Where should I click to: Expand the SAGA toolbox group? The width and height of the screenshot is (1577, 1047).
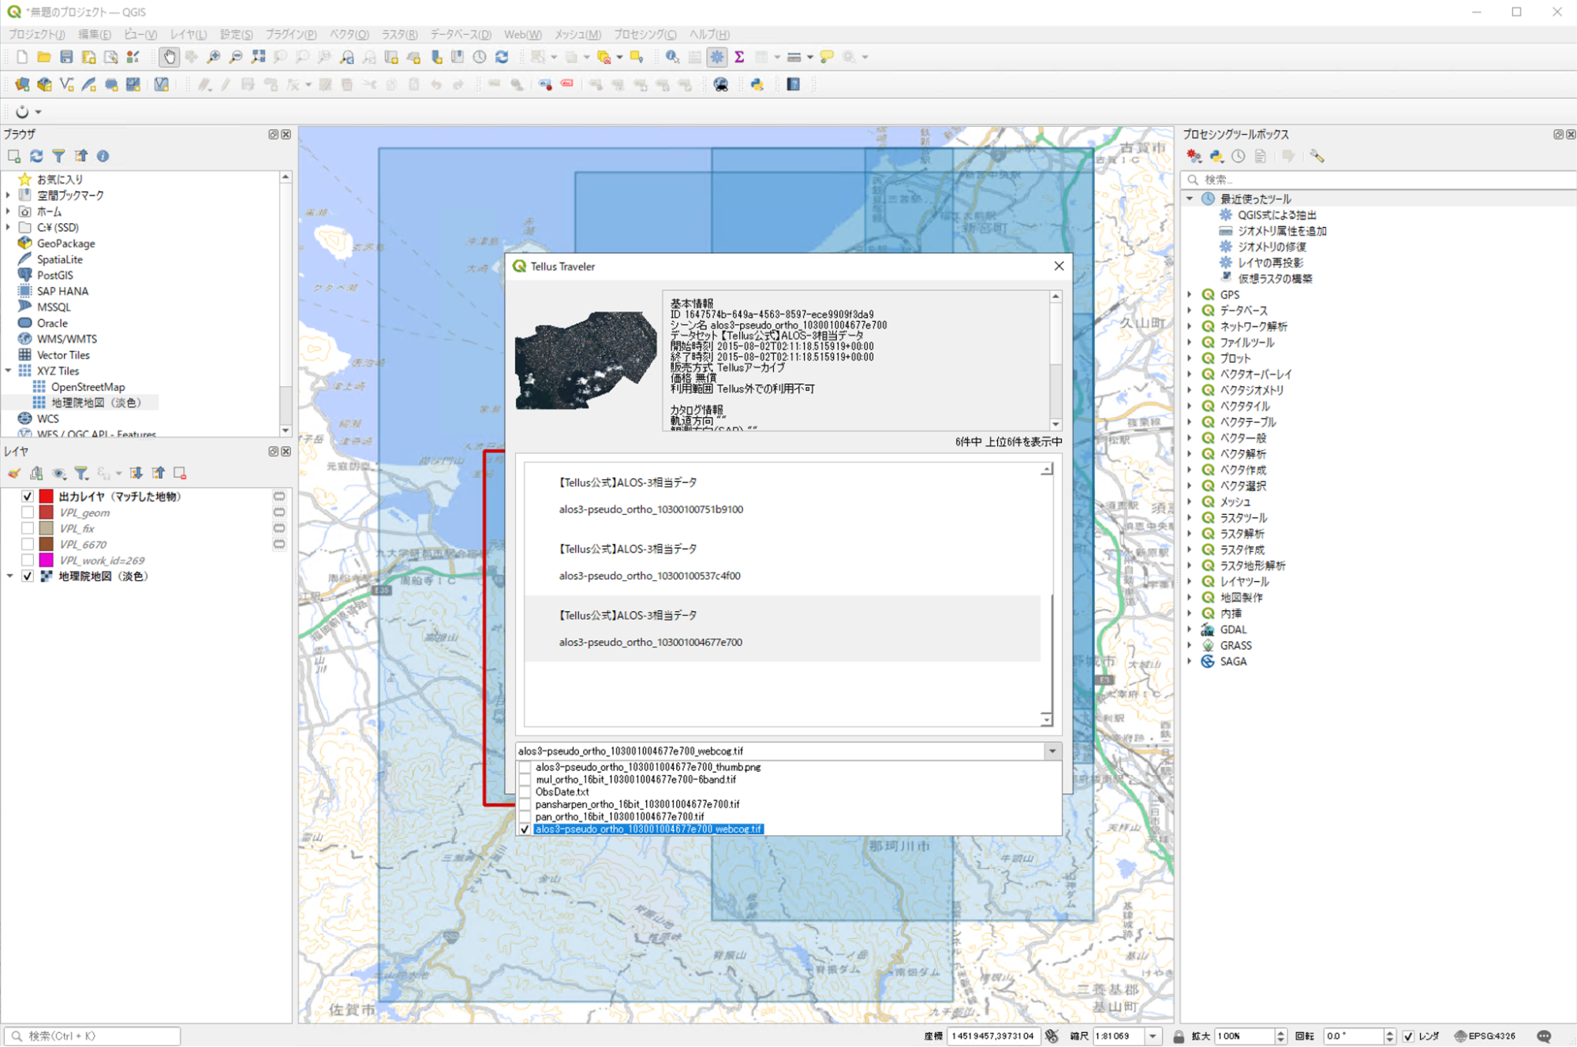point(1190,661)
